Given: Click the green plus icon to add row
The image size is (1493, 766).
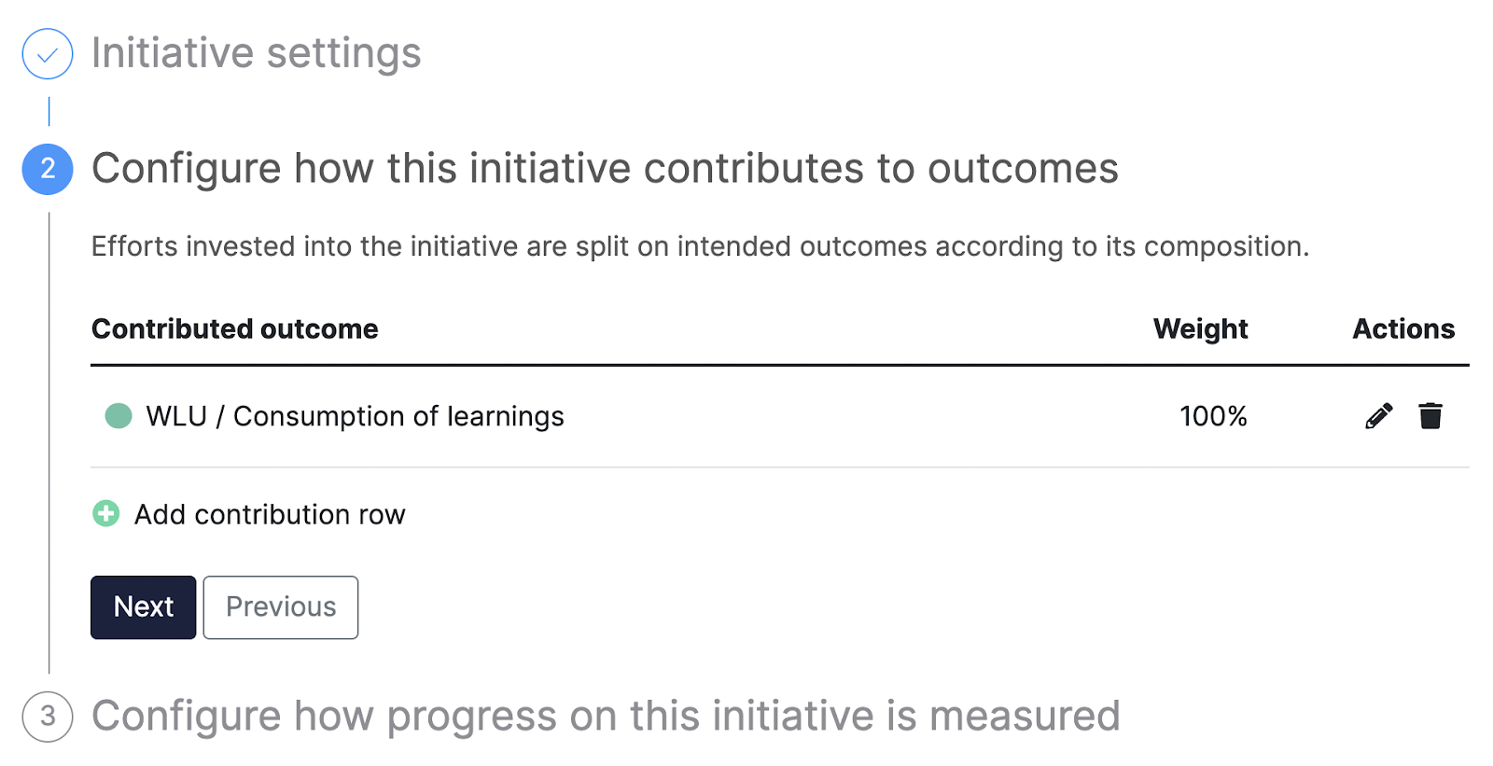Looking at the screenshot, I should click(106, 513).
